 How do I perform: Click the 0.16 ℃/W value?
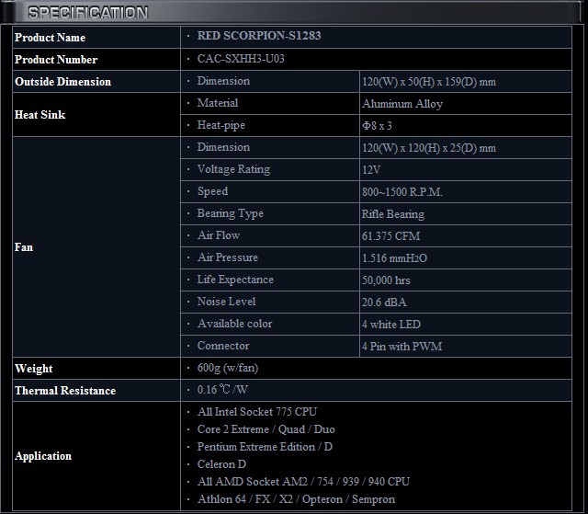(x=222, y=390)
